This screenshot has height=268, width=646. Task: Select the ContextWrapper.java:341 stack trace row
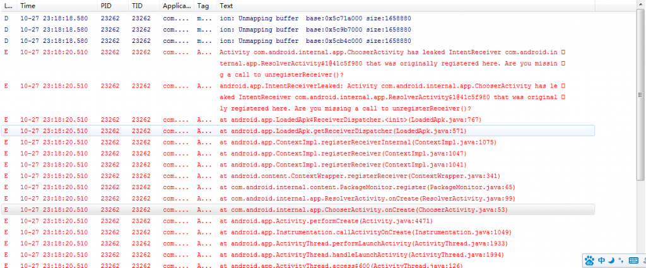click(x=298, y=176)
